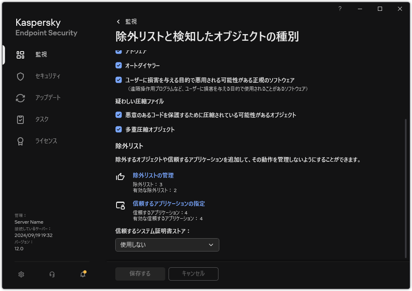Open ライセンス via the medal icon

click(20, 141)
